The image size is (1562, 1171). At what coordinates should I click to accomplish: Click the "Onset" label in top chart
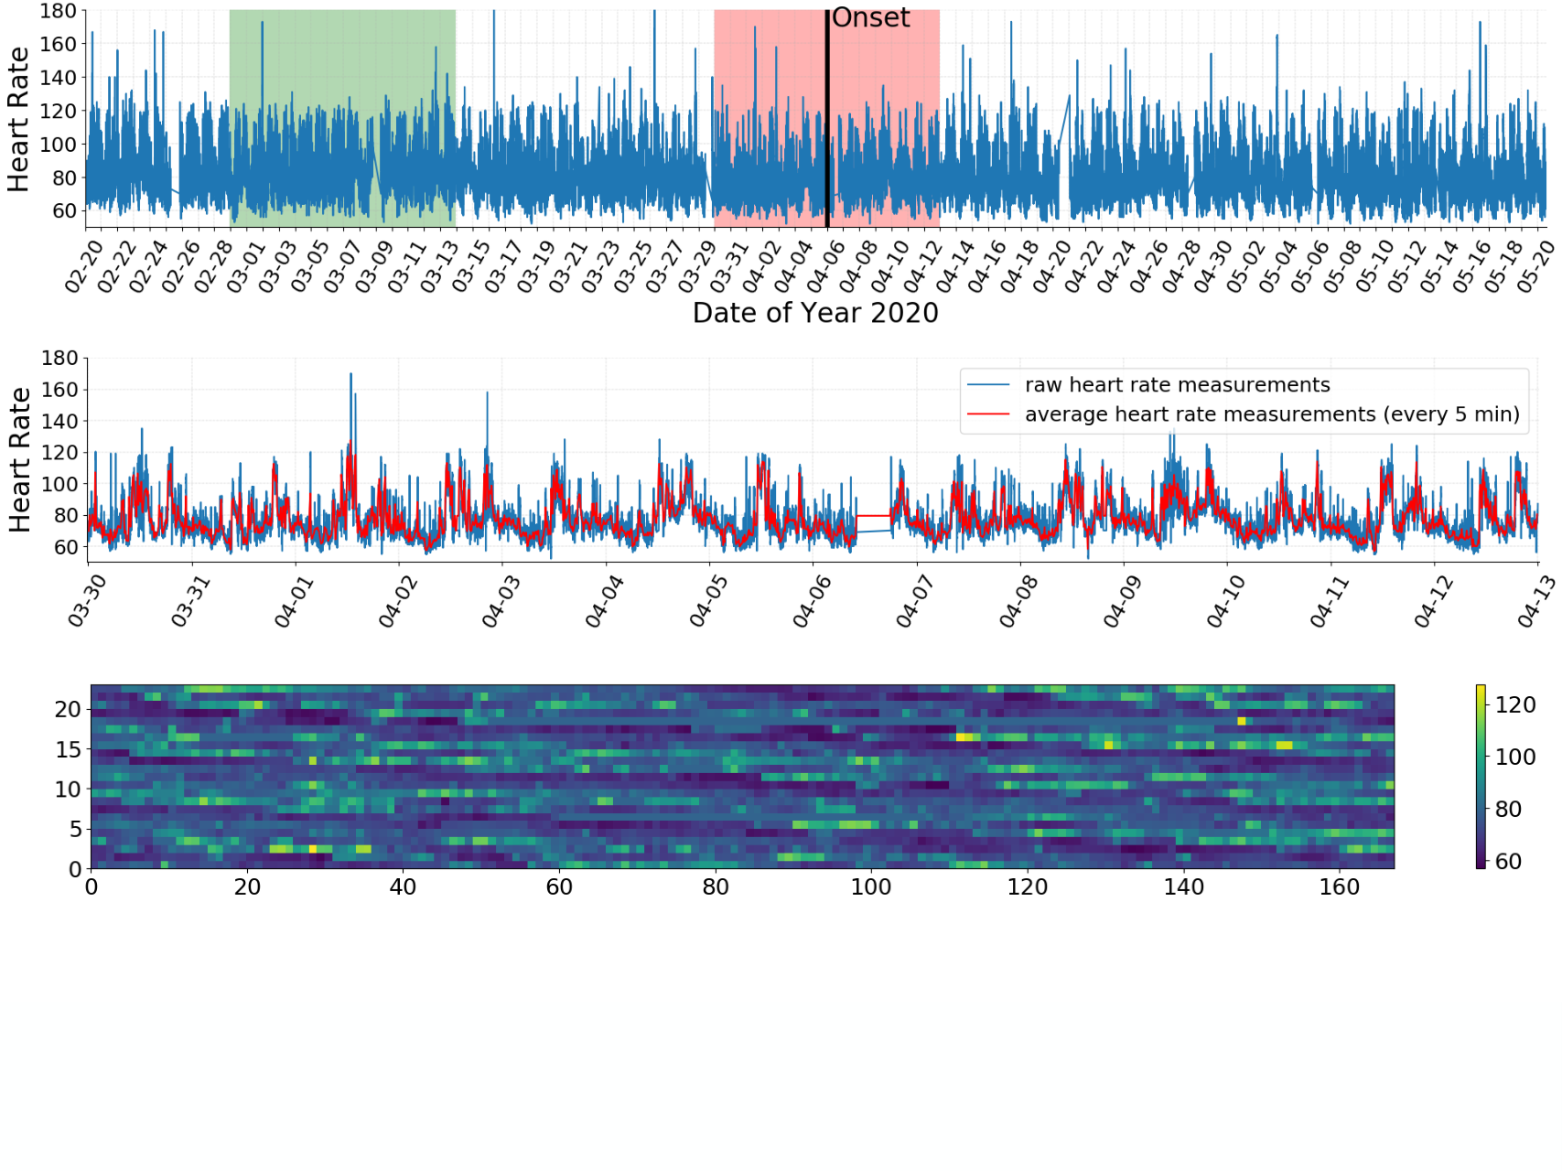pyautogui.click(x=870, y=17)
